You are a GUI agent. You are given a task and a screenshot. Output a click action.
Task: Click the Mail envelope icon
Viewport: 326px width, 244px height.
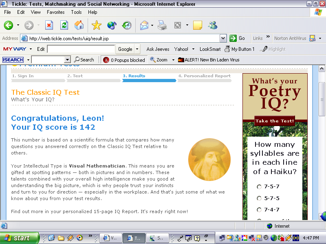(144, 25)
